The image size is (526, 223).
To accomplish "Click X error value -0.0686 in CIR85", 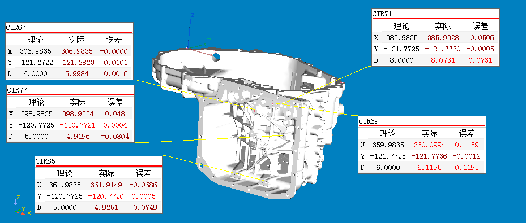I will 143,185.
